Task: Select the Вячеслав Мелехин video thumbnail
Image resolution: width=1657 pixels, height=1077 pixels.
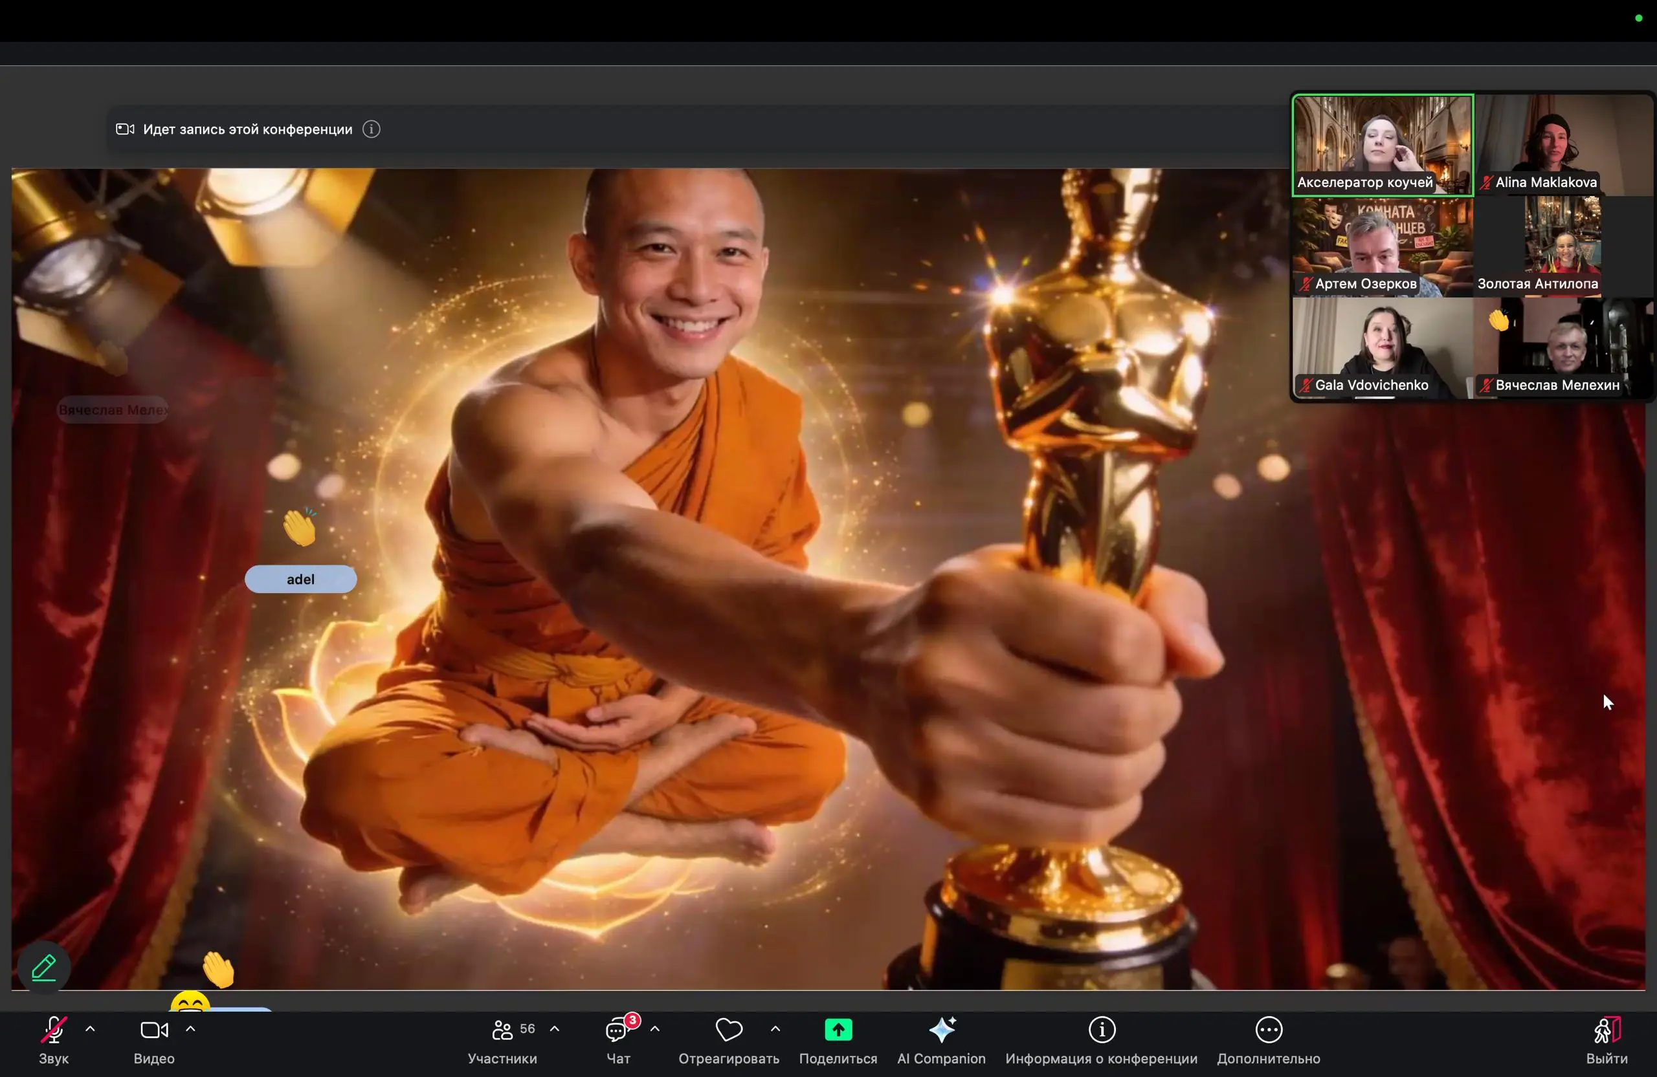Action: [1564, 349]
